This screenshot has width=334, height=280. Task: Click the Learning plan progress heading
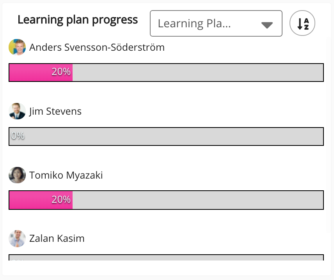pos(78,20)
